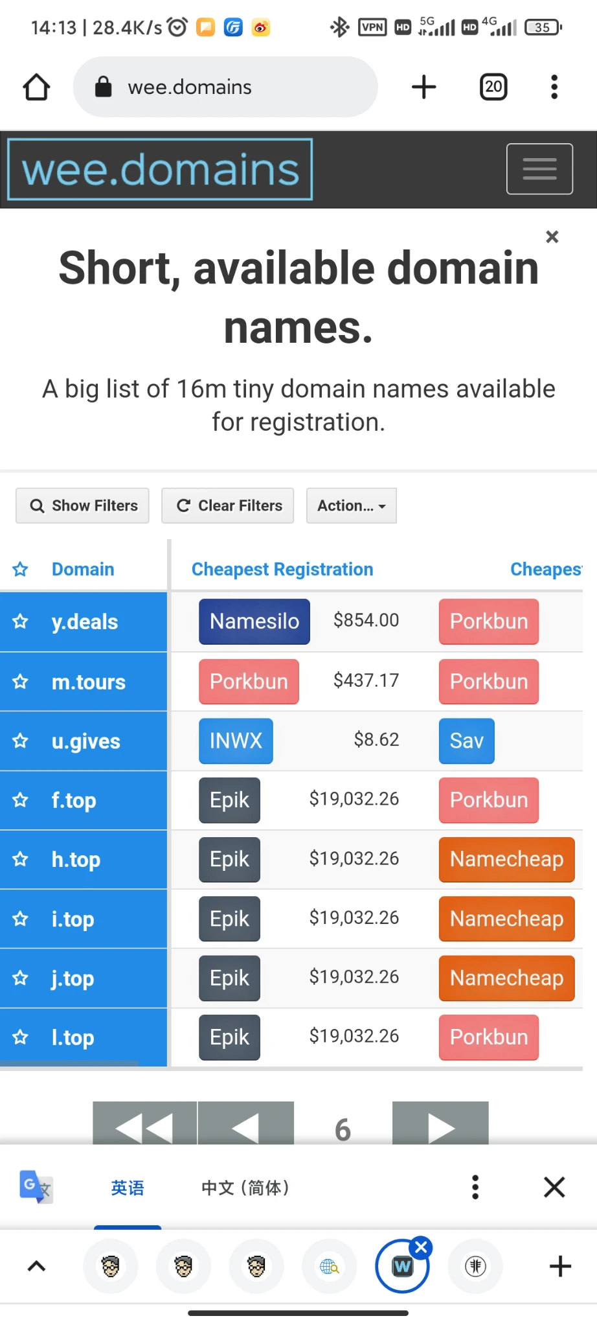Star the f.top domain
This screenshot has width=597, height=1327.
21,800
